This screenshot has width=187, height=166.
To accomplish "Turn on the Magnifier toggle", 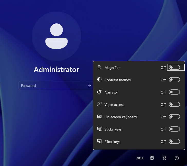I will 174,67.
